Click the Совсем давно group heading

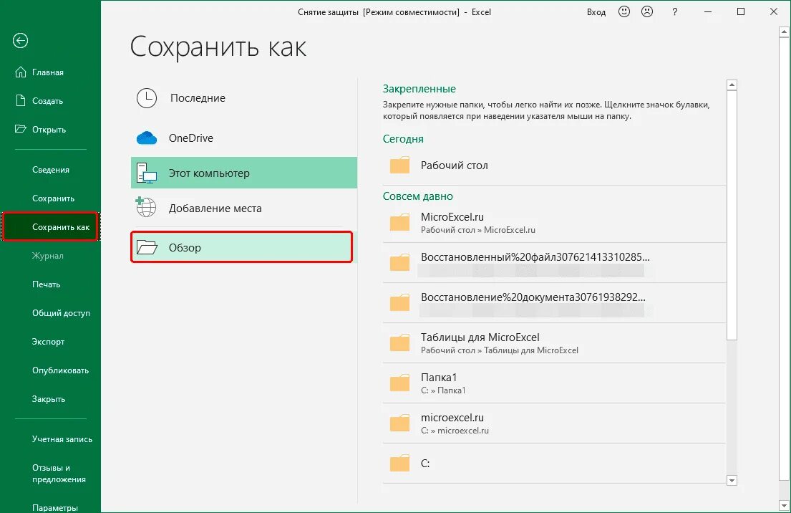(418, 196)
